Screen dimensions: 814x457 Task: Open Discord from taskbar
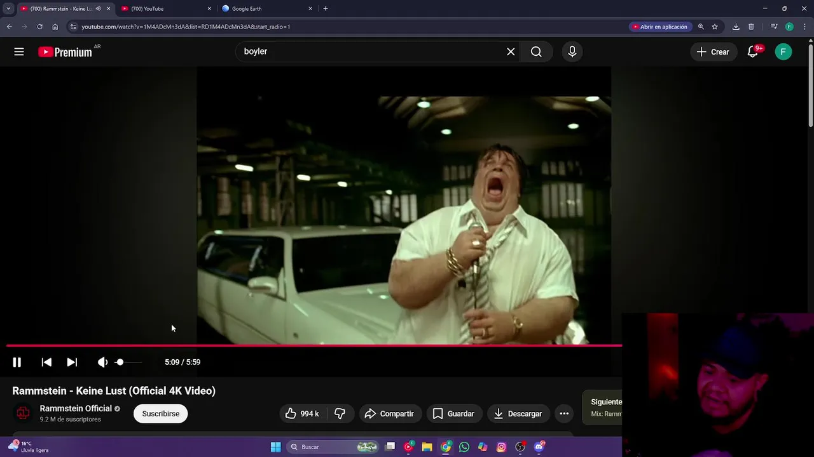pyautogui.click(x=539, y=447)
